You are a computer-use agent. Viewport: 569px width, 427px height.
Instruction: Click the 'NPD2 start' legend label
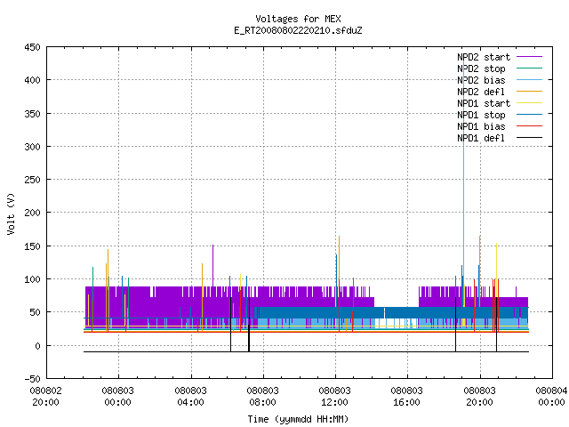tap(484, 57)
